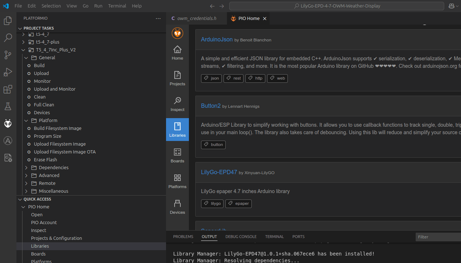Image resolution: width=461 pixels, height=263 pixels.
Task: Open Projects in PIO Home sidebar
Action: point(177,79)
